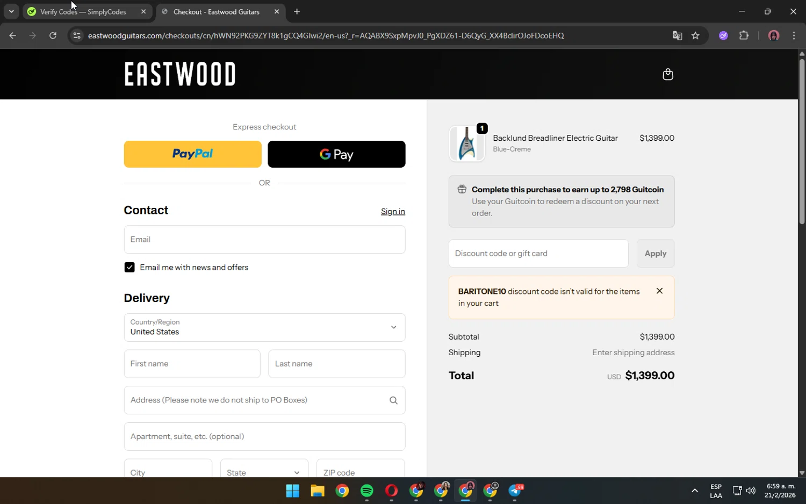Image resolution: width=806 pixels, height=504 pixels.
Task: Click the Last name field
Action: point(337,364)
